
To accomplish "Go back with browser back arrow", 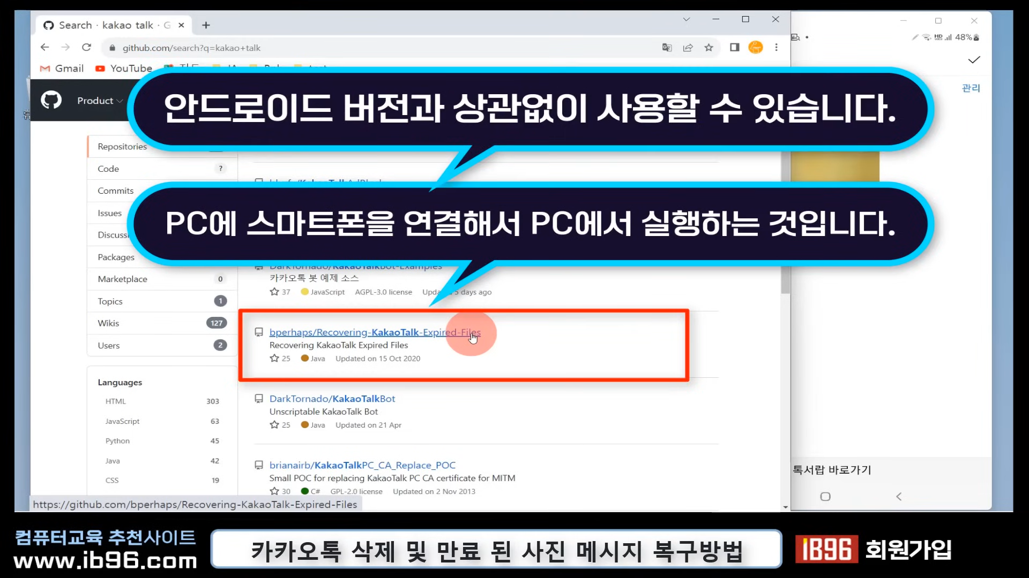I will tap(45, 48).
